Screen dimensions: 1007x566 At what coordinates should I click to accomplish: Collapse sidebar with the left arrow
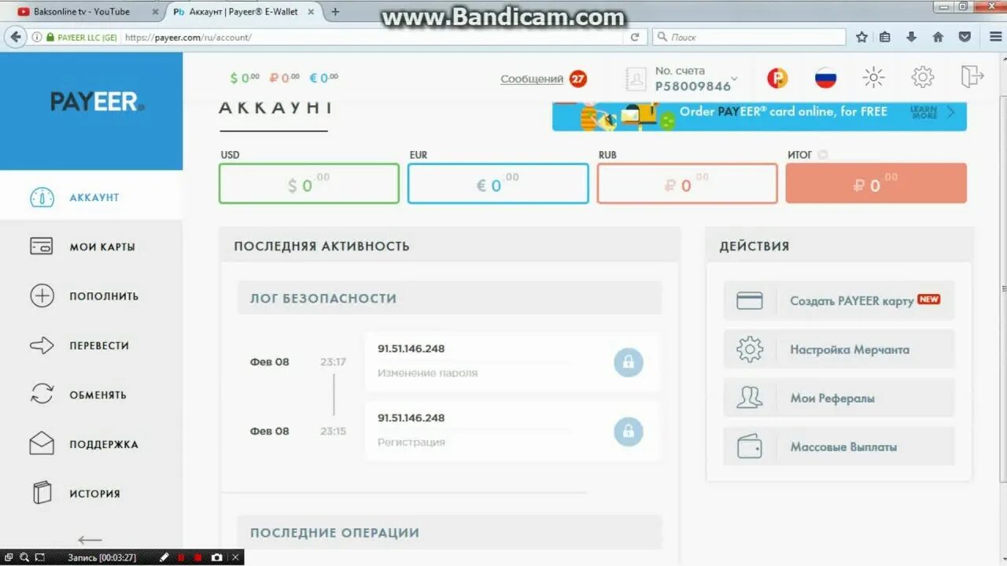coord(90,540)
